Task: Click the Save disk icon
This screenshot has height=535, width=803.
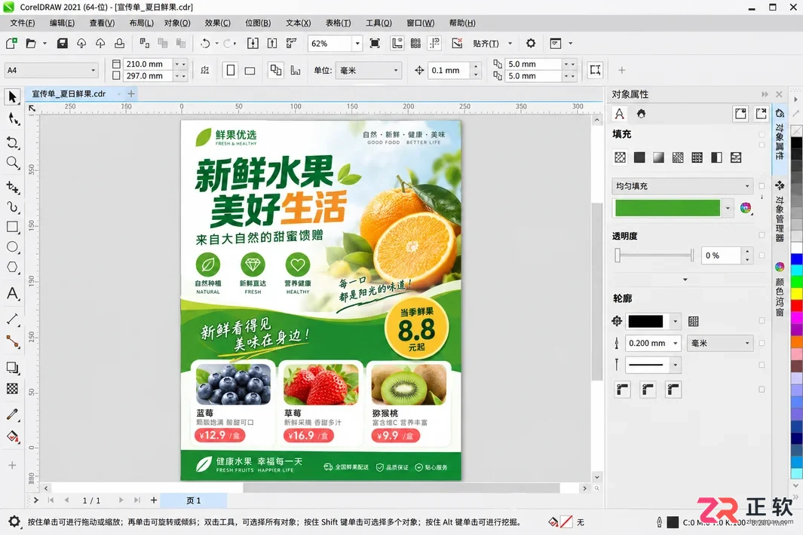Action: tap(63, 44)
